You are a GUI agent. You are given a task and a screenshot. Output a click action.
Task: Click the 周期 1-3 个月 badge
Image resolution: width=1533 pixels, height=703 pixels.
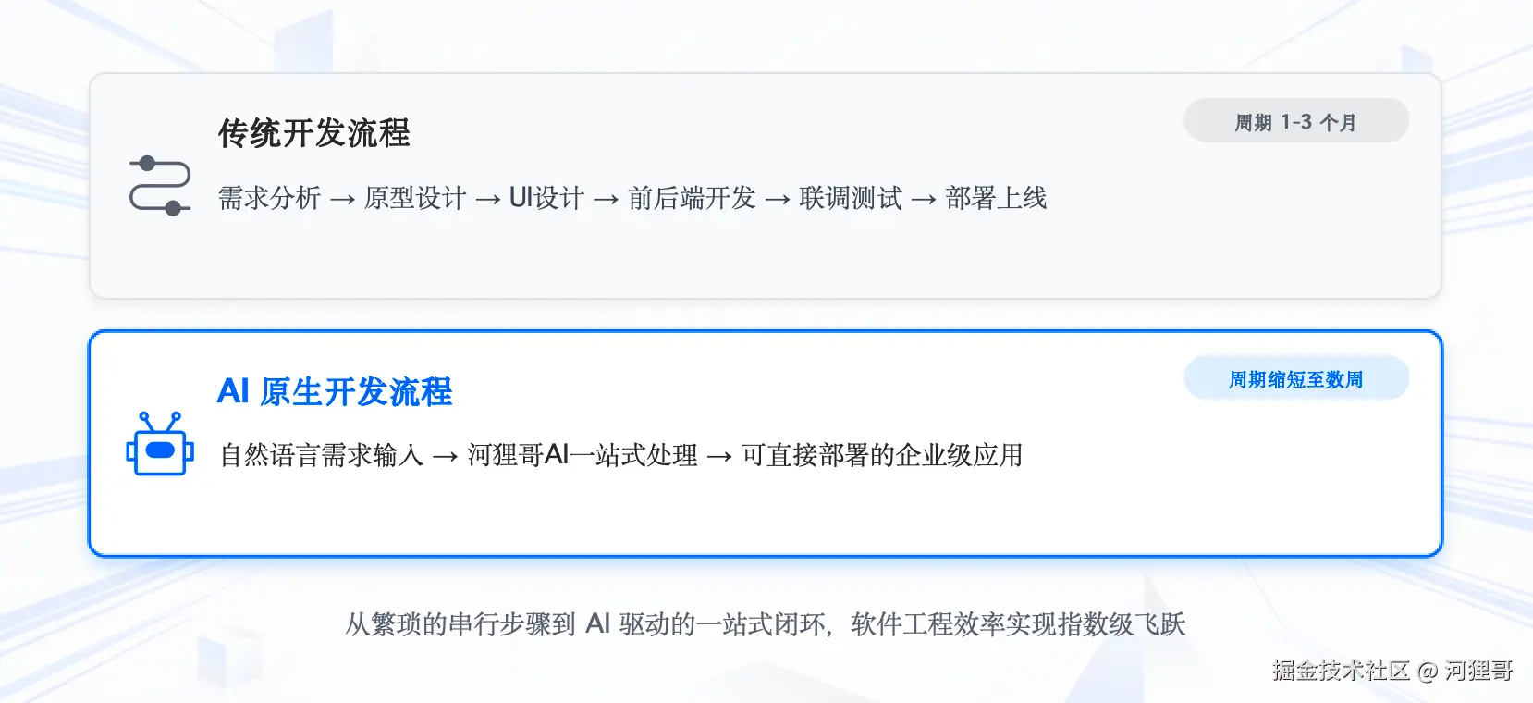pos(1295,122)
